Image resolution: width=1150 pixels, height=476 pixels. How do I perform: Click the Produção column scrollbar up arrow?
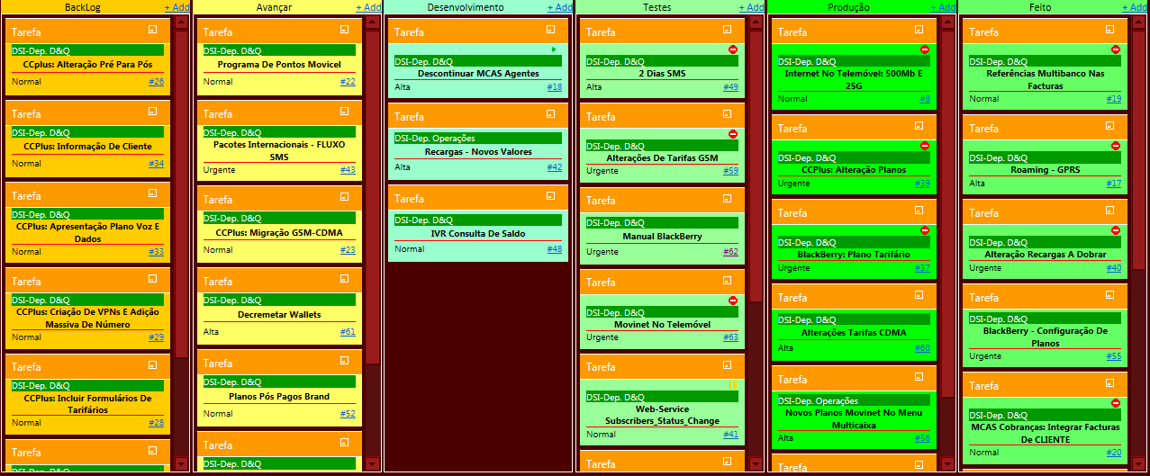pyautogui.click(x=947, y=22)
